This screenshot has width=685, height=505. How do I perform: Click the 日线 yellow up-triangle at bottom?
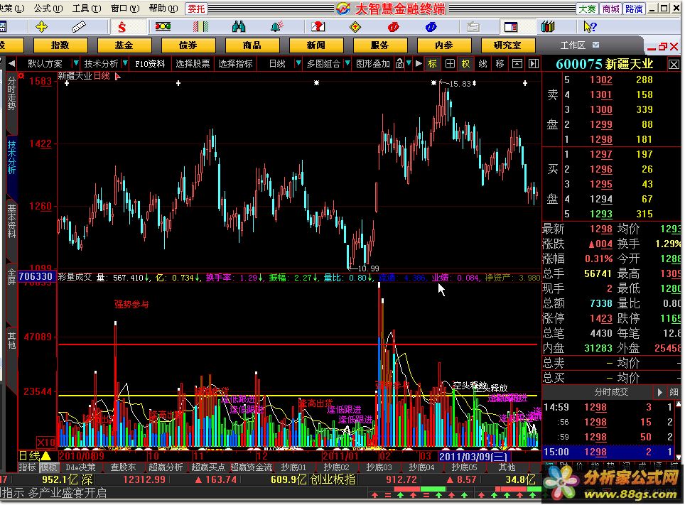click(45, 456)
